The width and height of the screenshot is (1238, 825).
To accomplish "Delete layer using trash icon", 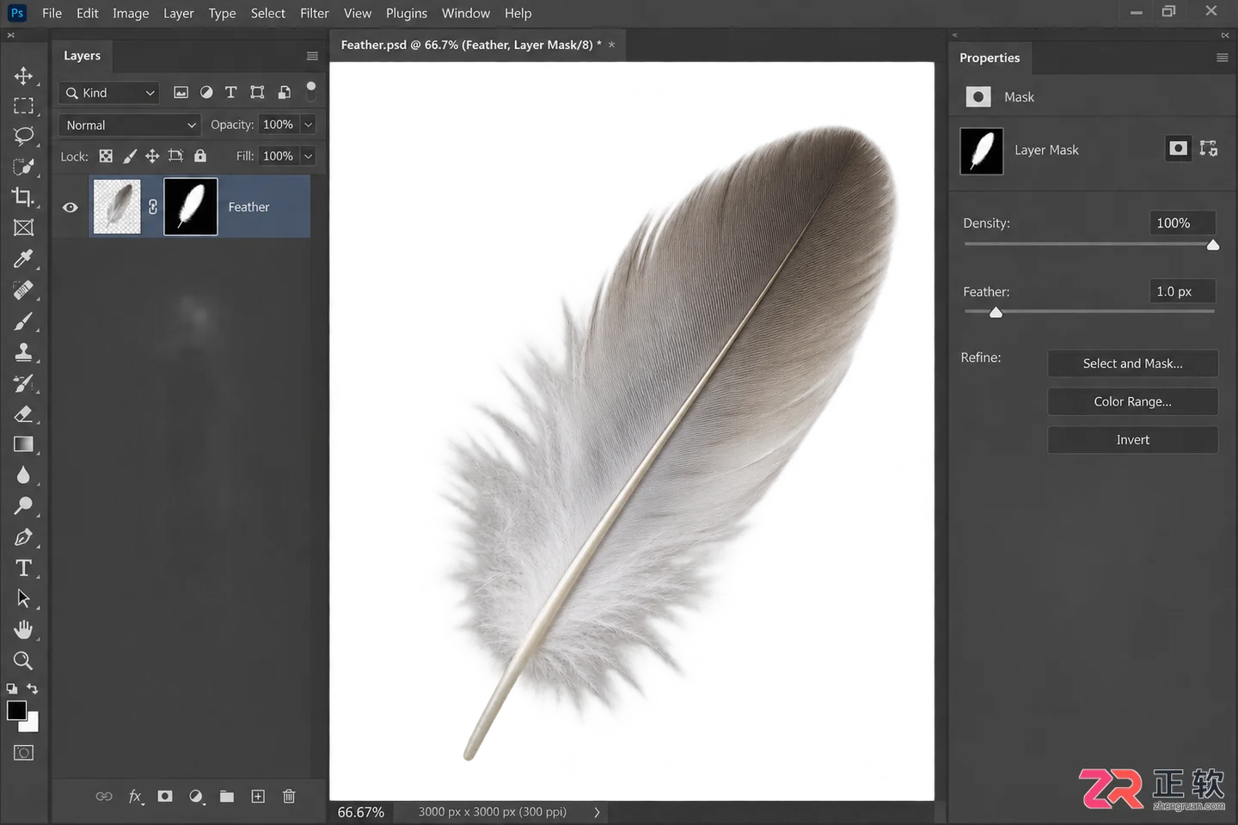I will click(289, 797).
